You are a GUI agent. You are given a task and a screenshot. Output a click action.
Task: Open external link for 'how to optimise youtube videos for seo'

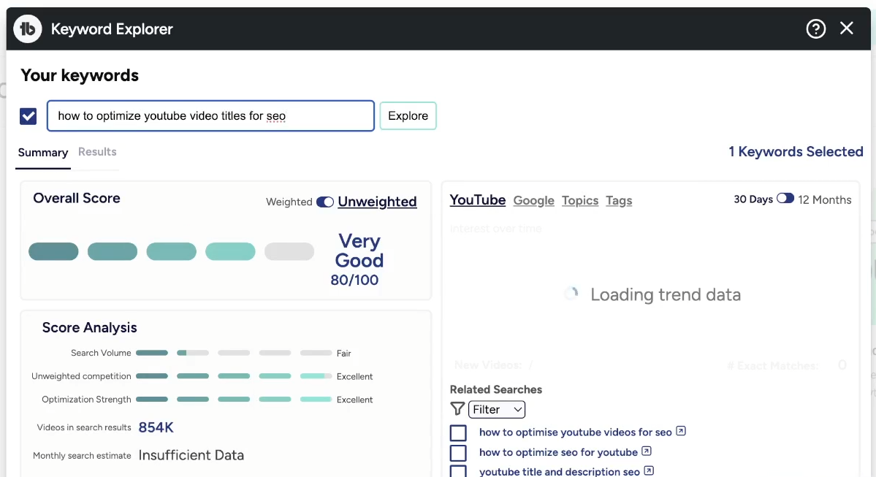pyautogui.click(x=680, y=431)
